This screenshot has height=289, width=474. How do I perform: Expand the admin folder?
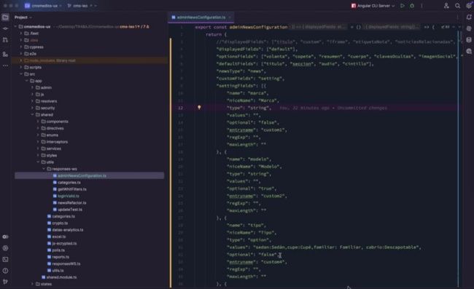pos(32,87)
